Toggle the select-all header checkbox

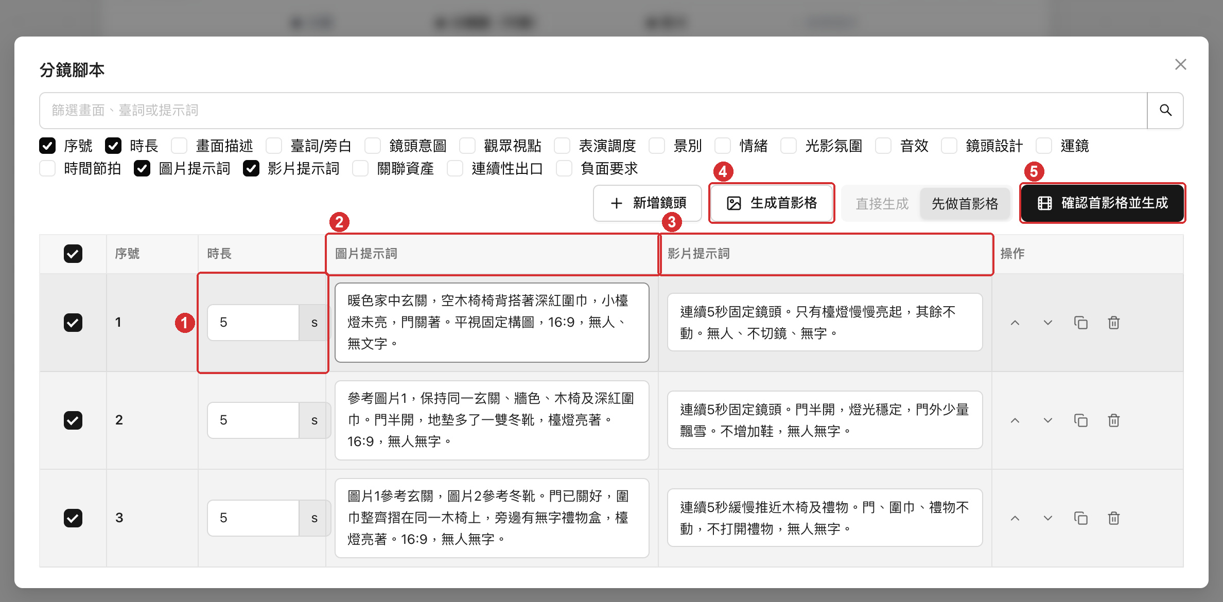[x=73, y=254]
